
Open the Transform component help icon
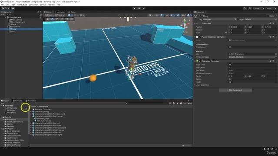tap(270, 23)
